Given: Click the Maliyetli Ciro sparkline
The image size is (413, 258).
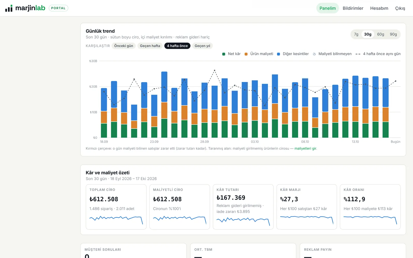Looking at the screenshot, I should pos(180,220).
